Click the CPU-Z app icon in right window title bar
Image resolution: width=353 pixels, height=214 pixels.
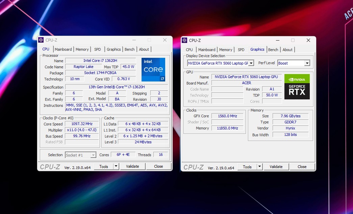pyautogui.click(x=184, y=40)
